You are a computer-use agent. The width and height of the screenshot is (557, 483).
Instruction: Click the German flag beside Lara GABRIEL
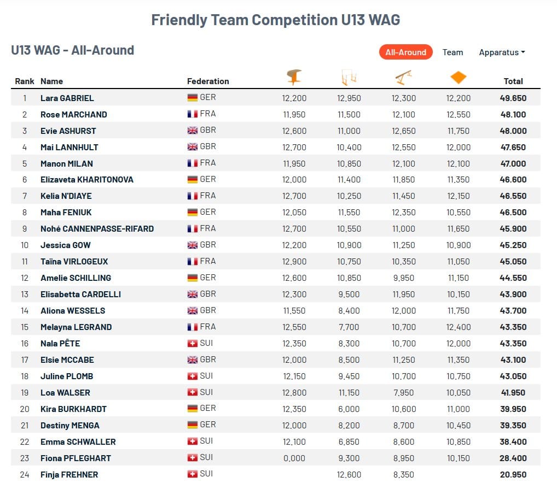click(x=192, y=98)
